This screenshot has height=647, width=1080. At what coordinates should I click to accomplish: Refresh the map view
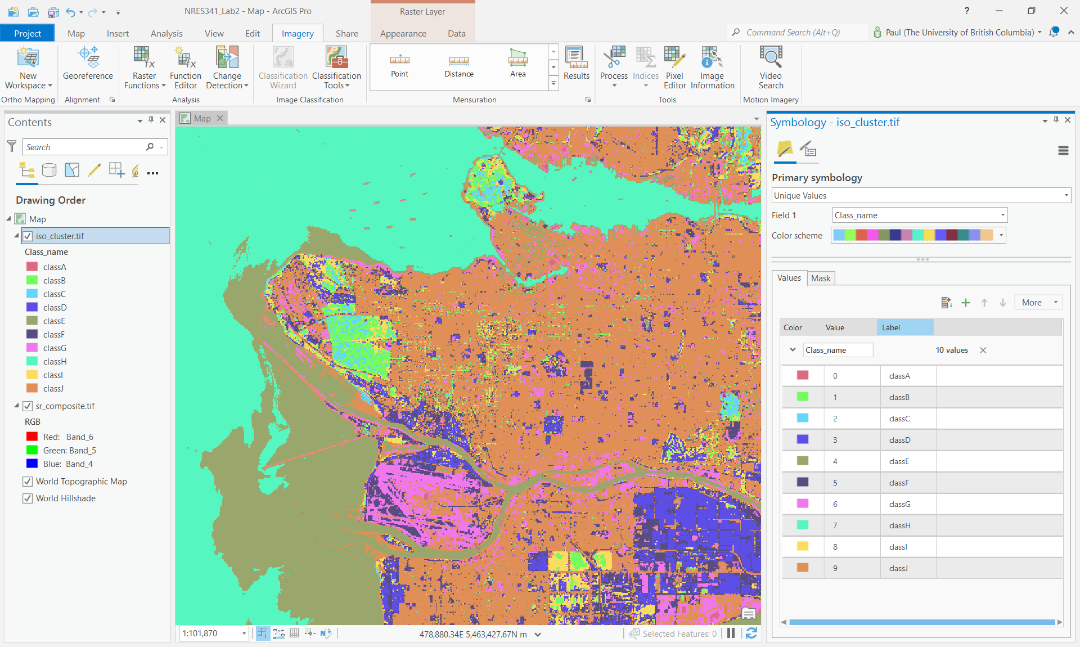(x=751, y=633)
